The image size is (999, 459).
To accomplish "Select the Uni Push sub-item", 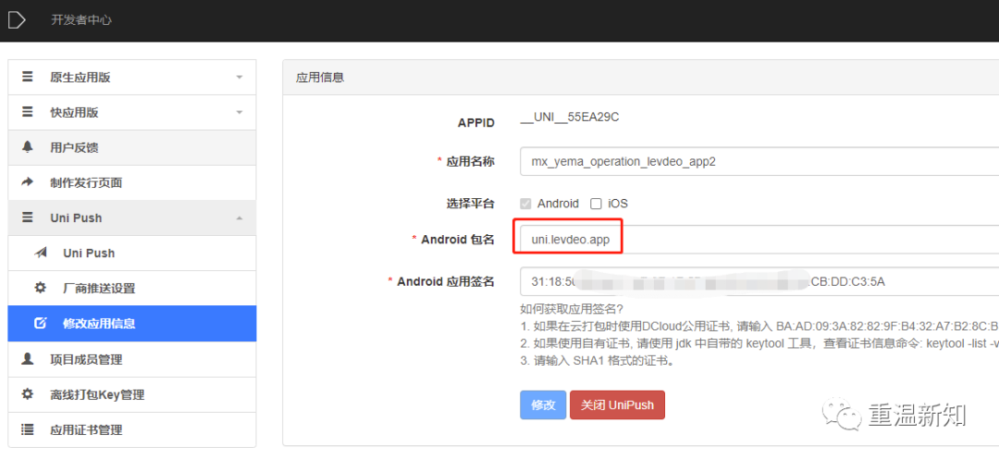I will pyautogui.click(x=132, y=253).
